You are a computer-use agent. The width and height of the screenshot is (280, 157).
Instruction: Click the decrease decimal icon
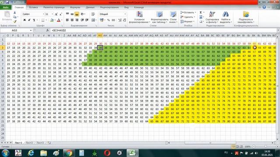pos(124,20)
